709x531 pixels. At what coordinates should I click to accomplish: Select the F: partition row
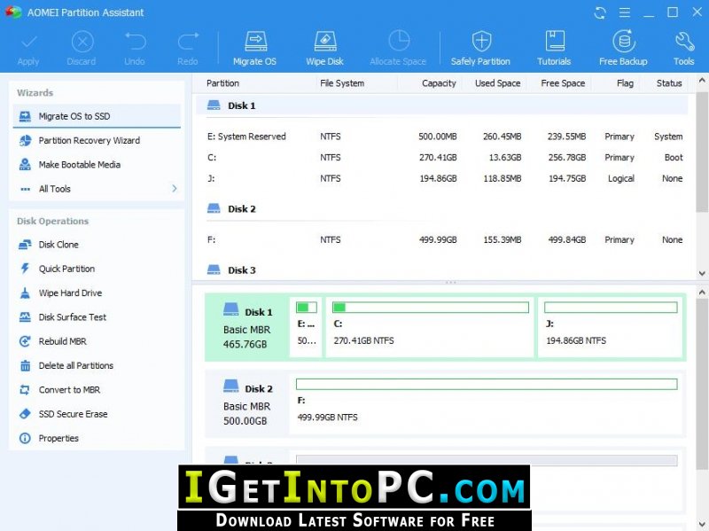tap(445, 240)
